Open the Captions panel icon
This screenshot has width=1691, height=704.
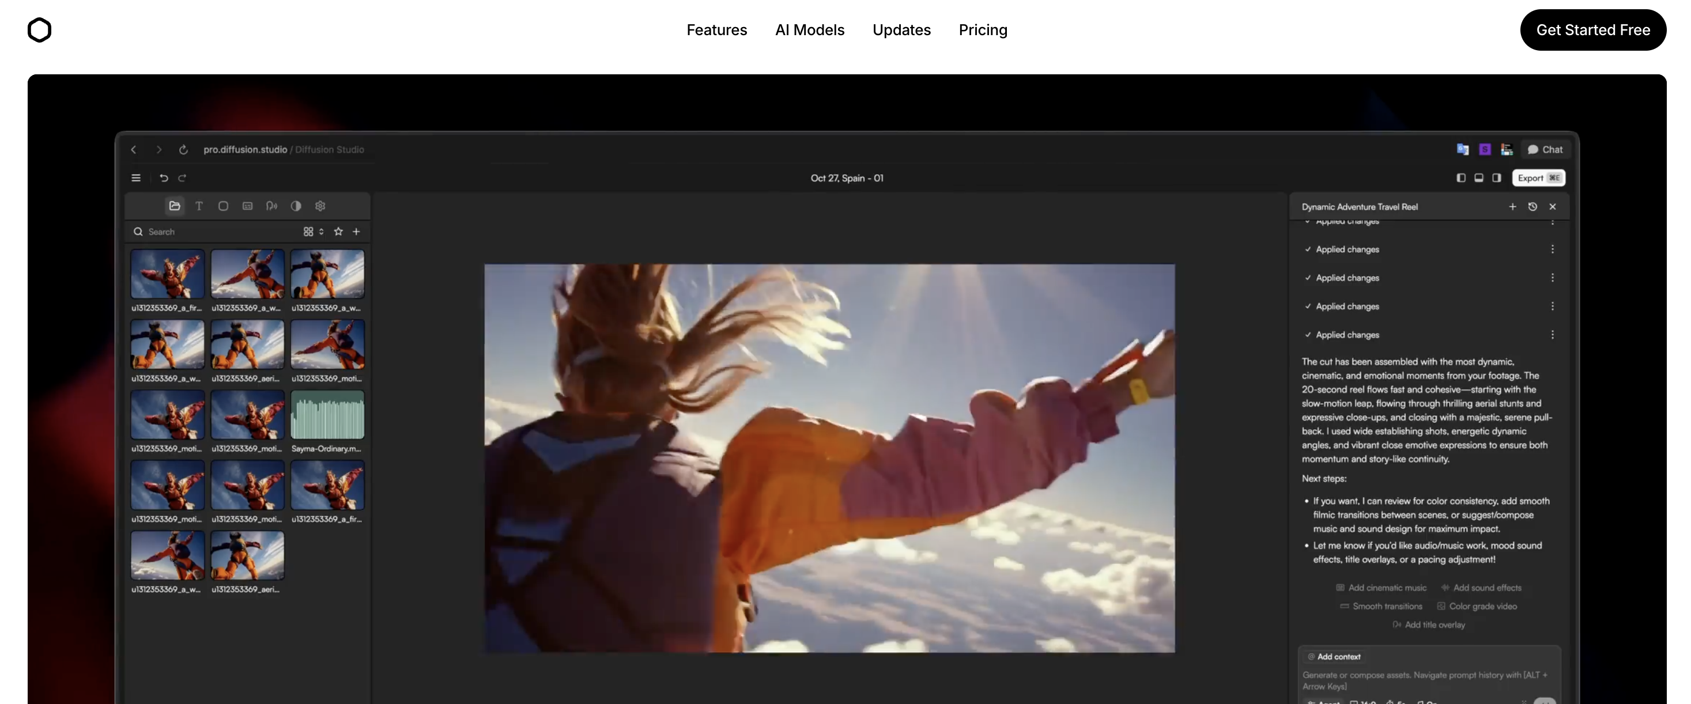[x=247, y=206]
